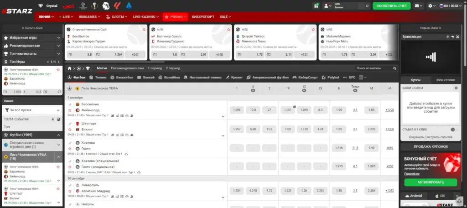This screenshot has width=467, height=208.
Task: Switch to Рекомендовано вам tab
Action: tap(128, 68)
